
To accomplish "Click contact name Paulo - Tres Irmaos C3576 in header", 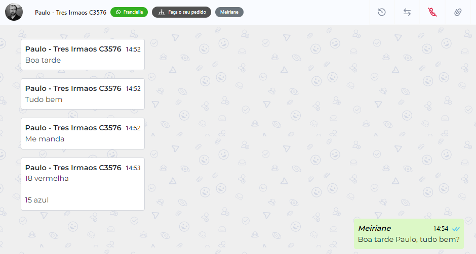I will pyautogui.click(x=70, y=13).
